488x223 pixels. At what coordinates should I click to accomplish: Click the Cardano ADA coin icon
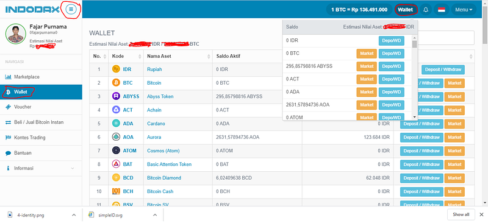[x=116, y=124]
